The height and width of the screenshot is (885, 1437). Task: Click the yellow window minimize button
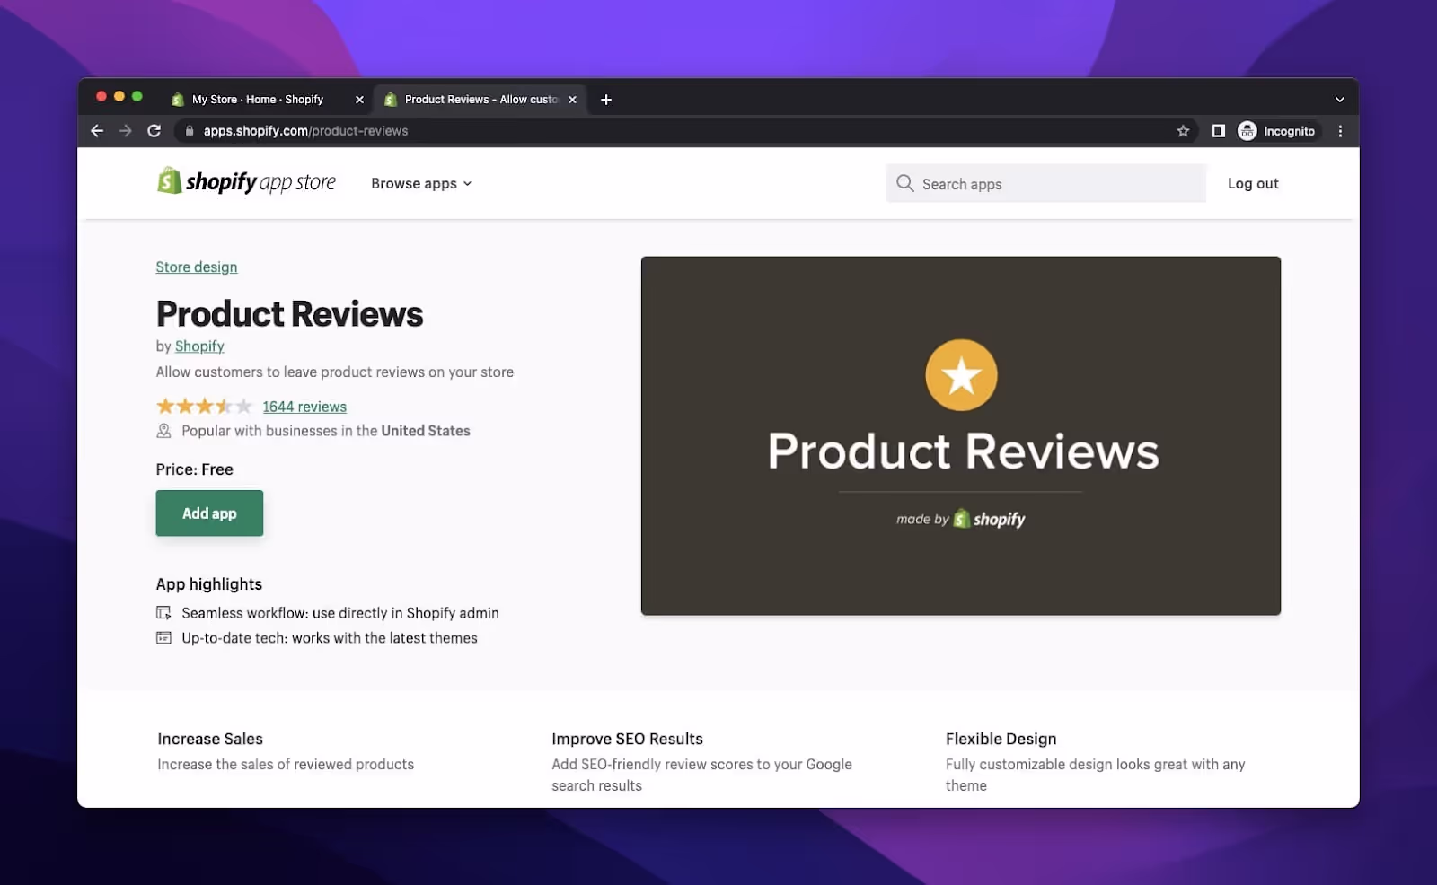point(119,97)
